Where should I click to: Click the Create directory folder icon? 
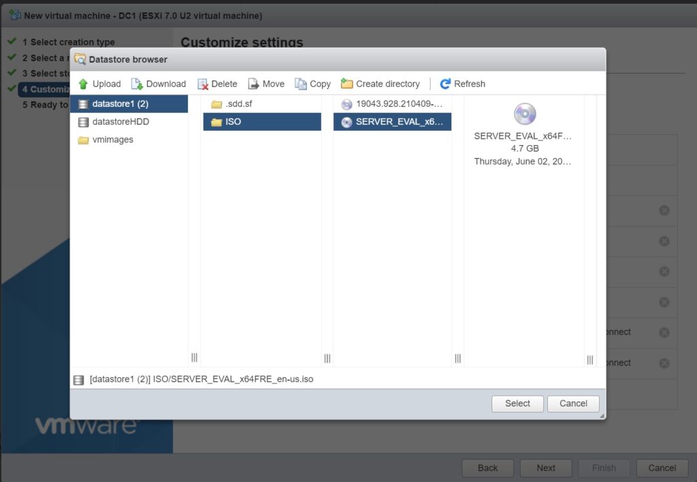346,84
